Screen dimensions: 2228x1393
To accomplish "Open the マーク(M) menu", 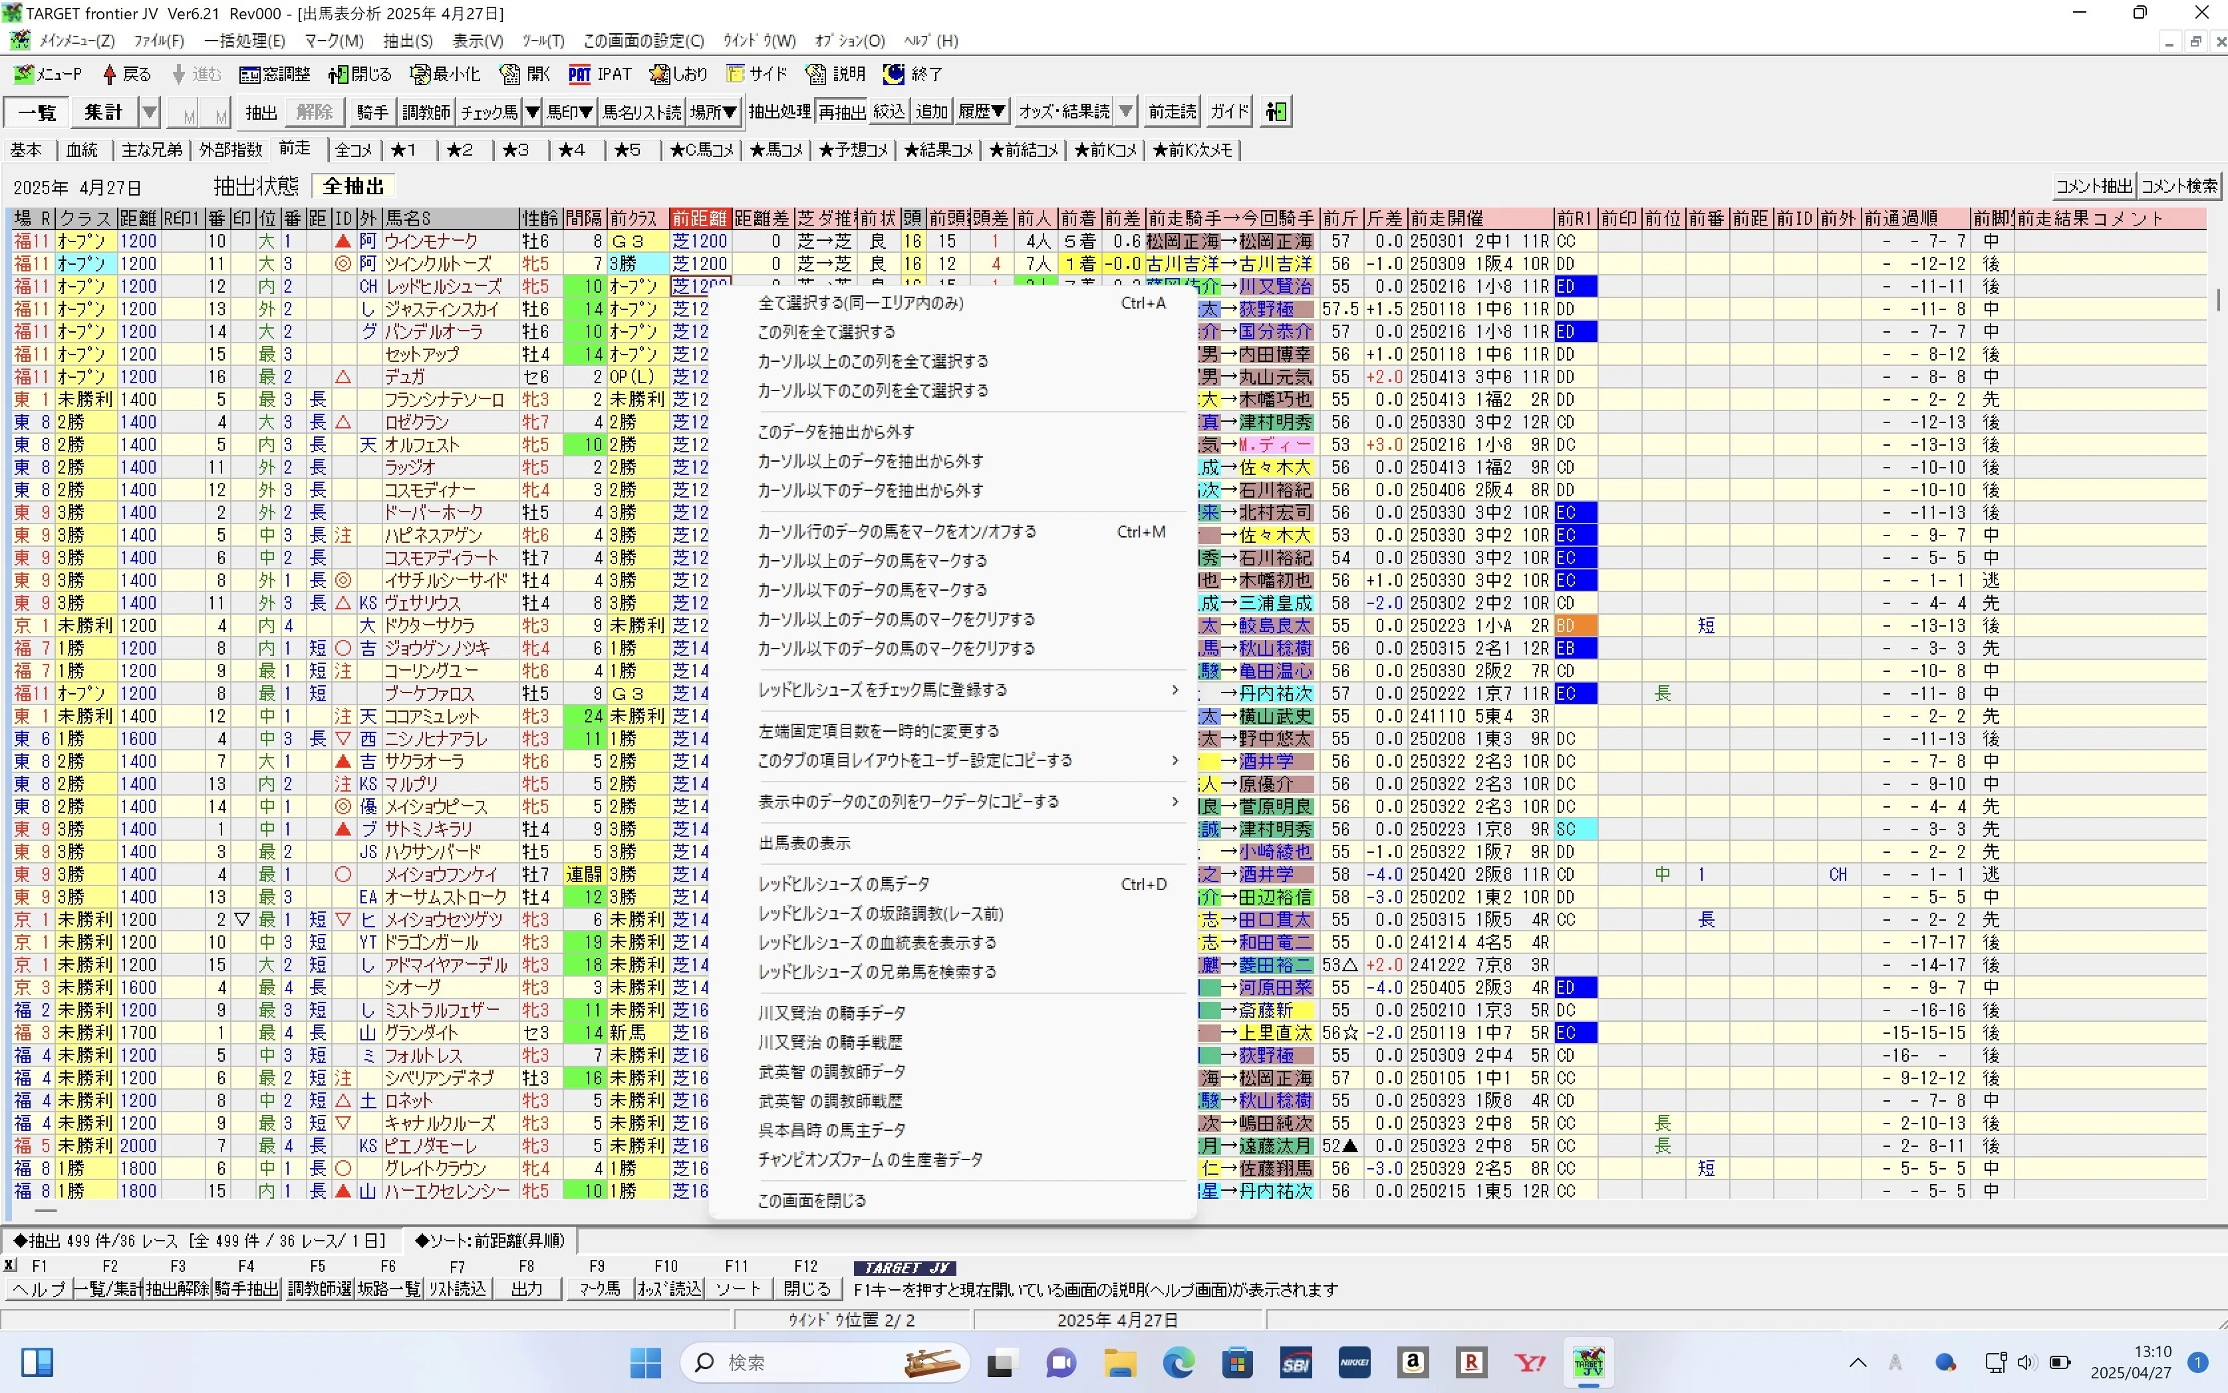I will pyautogui.click(x=333, y=41).
